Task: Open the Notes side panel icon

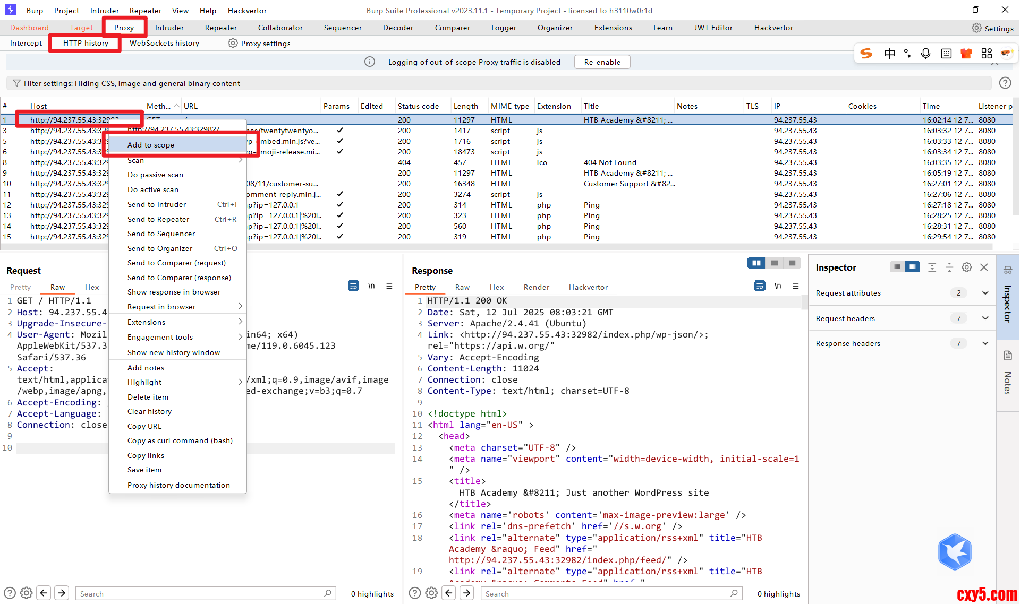Action: click(1007, 356)
